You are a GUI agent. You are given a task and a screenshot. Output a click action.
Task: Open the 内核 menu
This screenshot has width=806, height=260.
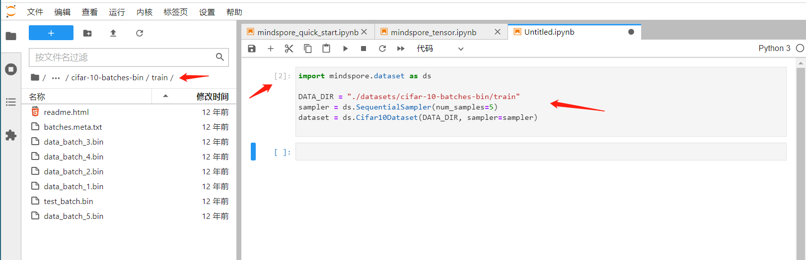click(145, 12)
